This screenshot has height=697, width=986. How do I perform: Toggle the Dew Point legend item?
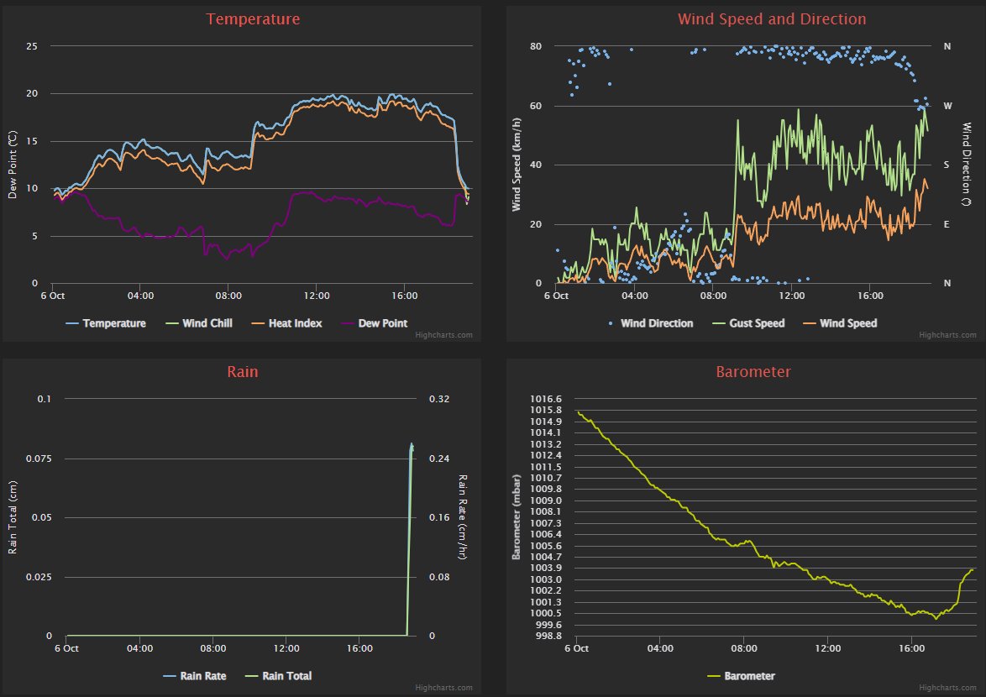point(374,323)
